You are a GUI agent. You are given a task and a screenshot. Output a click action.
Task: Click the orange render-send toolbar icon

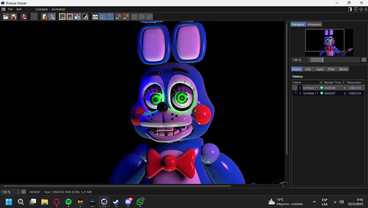click(24, 17)
